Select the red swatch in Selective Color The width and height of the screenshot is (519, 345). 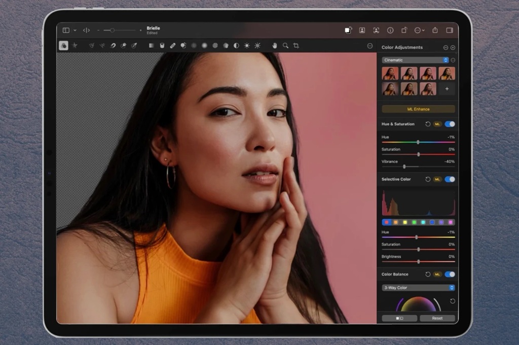(x=386, y=222)
